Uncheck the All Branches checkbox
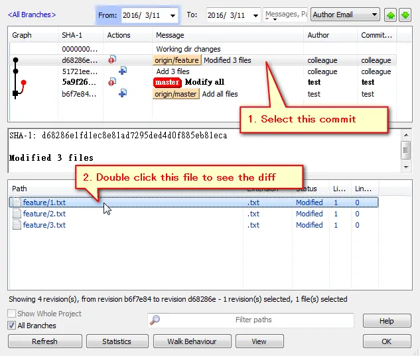 coord(11,326)
